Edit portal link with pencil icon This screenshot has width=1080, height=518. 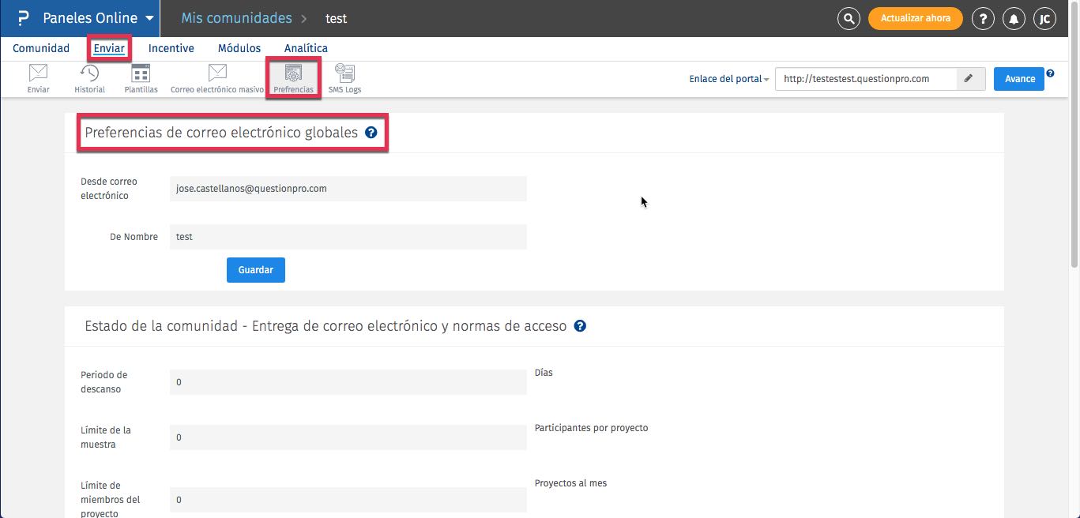969,79
